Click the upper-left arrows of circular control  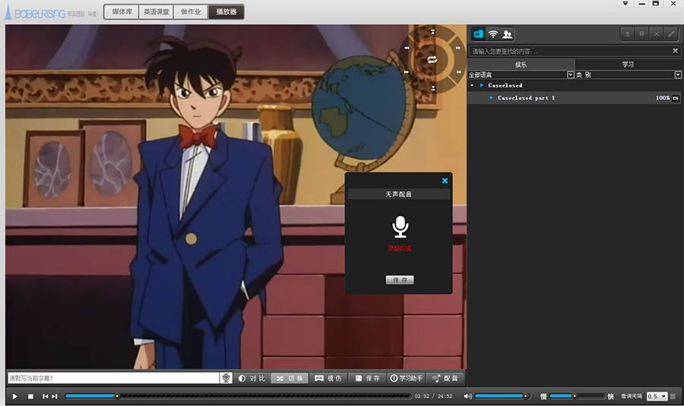[x=407, y=48]
